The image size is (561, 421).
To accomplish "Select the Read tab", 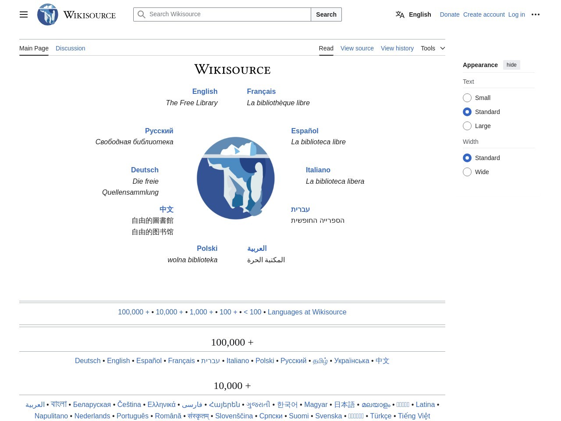I will coord(326,48).
